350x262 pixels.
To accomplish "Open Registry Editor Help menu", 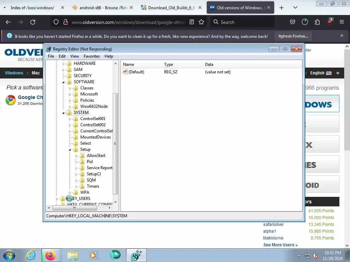I will click(x=109, y=56).
